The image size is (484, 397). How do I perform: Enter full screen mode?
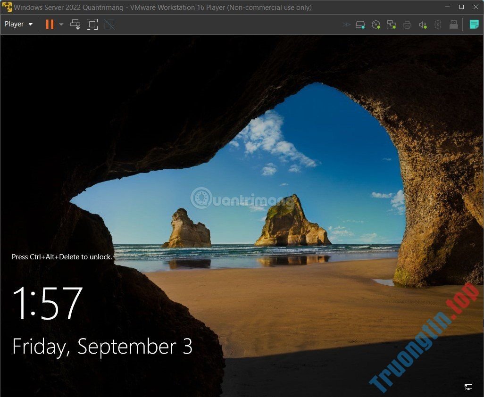coord(92,24)
